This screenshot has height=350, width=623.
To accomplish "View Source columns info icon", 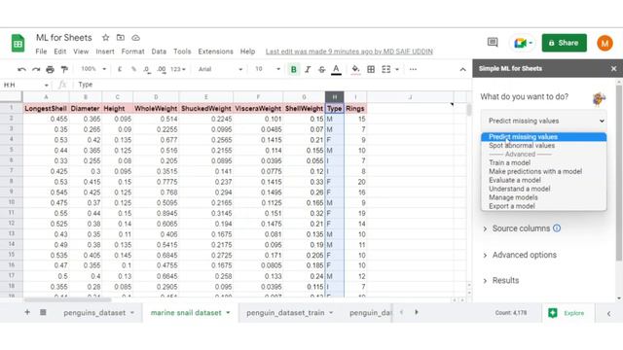I will [x=557, y=228].
